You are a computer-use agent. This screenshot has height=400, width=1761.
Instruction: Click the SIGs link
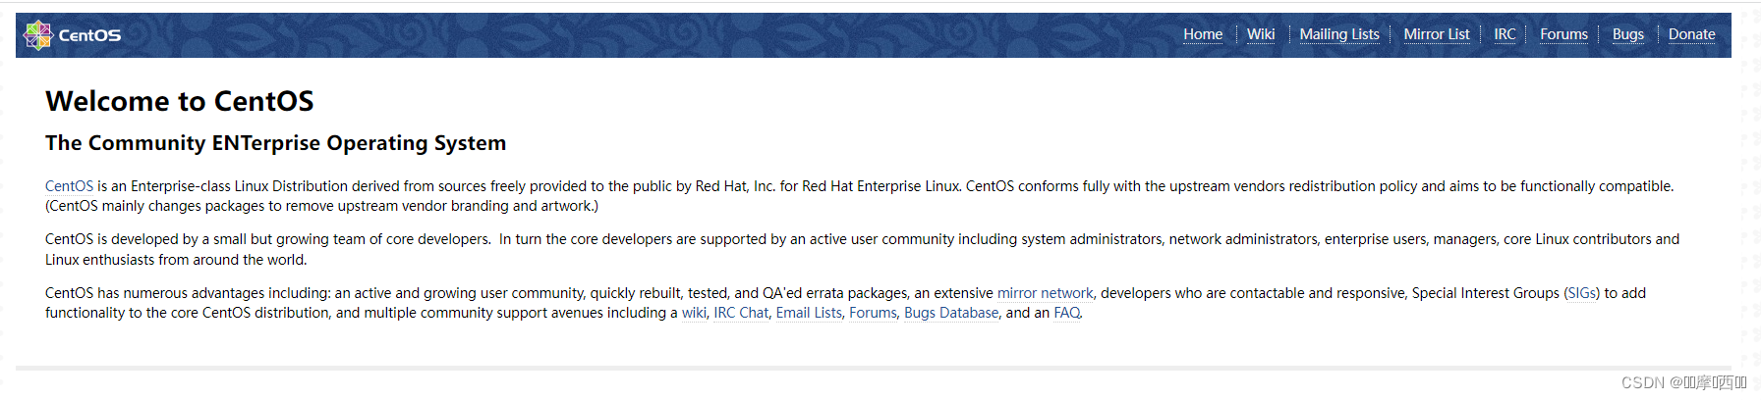1582,293
